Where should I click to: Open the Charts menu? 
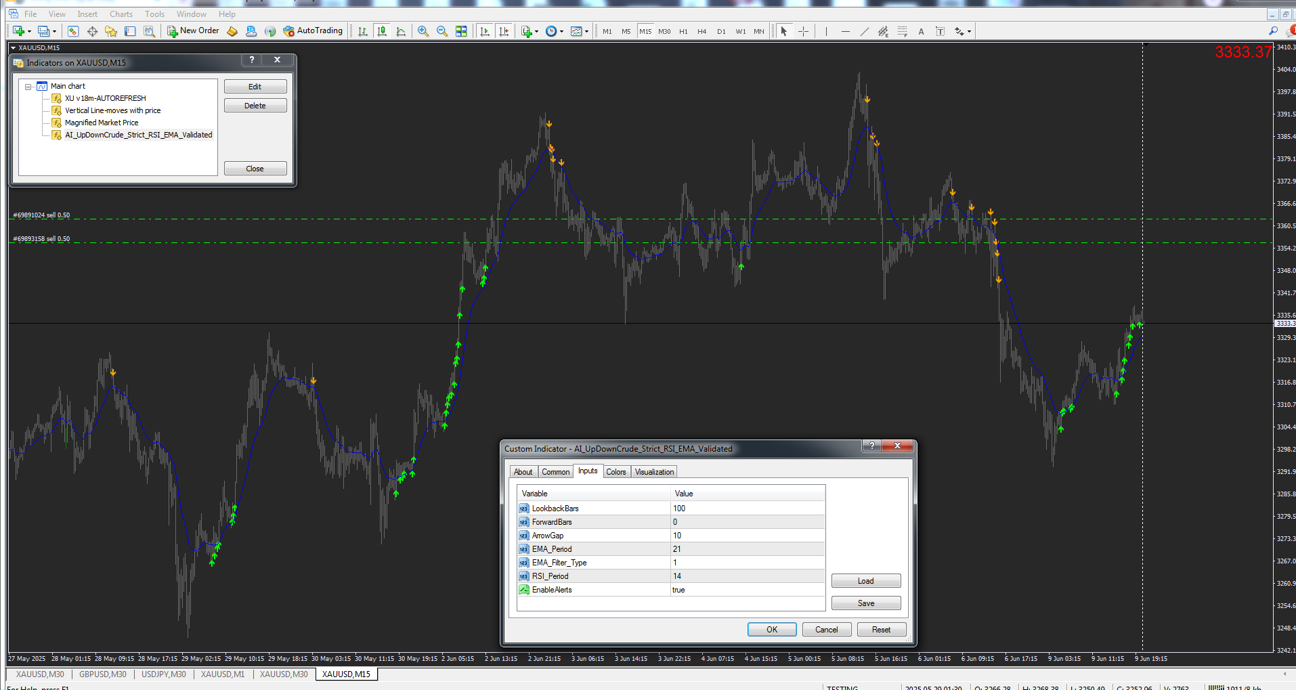pos(121,14)
